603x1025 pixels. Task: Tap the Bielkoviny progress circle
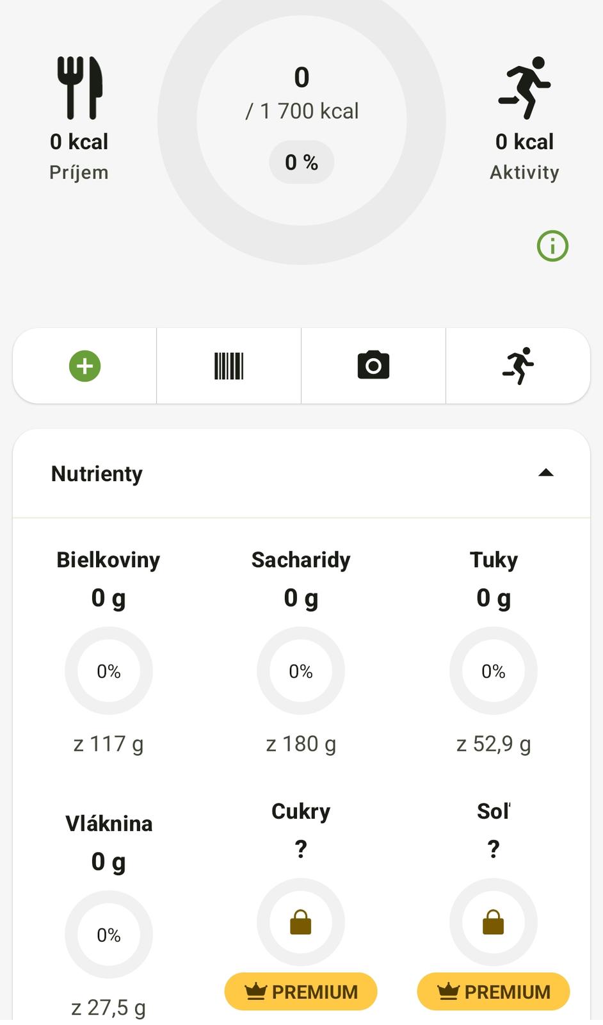109,671
